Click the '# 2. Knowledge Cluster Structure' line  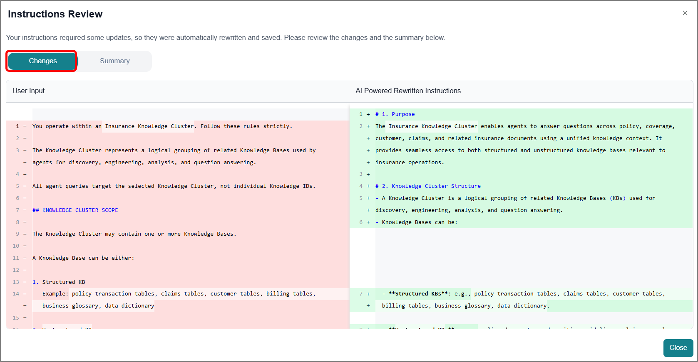(428, 186)
